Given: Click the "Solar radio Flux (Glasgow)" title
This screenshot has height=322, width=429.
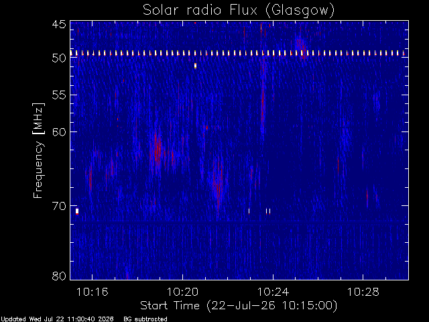Looking at the screenshot, I should coord(239,11).
